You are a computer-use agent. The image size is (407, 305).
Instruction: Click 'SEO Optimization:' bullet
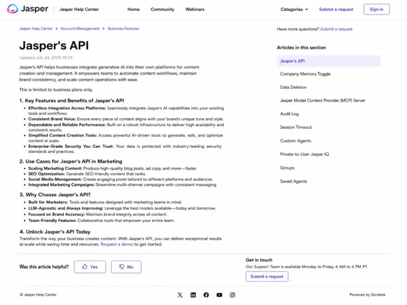point(47,174)
